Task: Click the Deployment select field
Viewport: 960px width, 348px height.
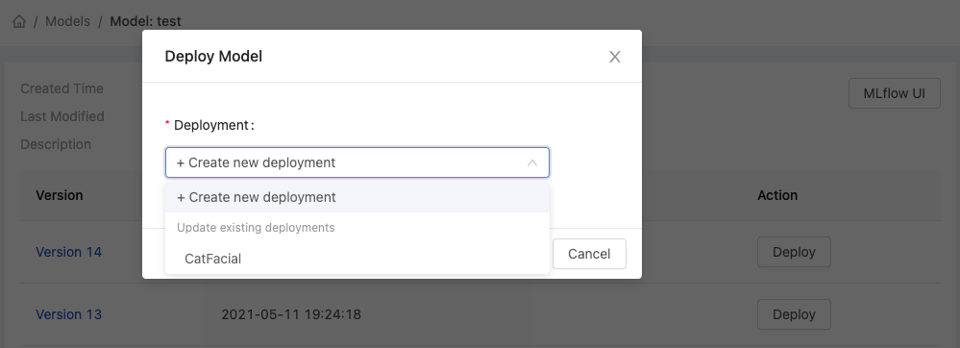Action: [x=357, y=162]
